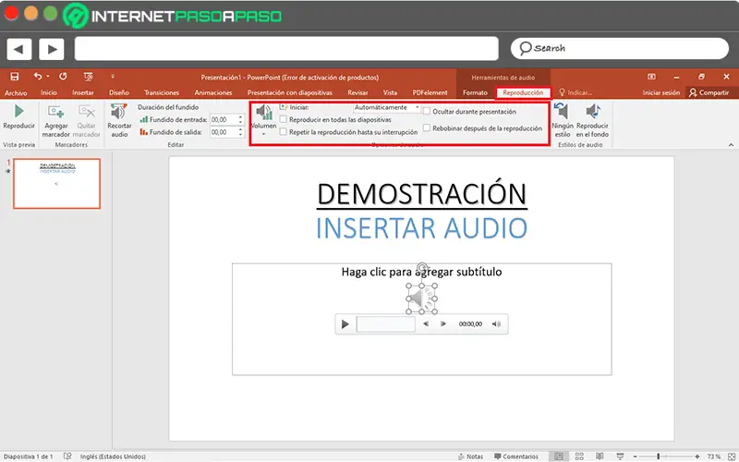The height and width of the screenshot is (462, 739).
Task: Open the Iniciar dropdown set to Automáticamente
Action: click(x=387, y=107)
